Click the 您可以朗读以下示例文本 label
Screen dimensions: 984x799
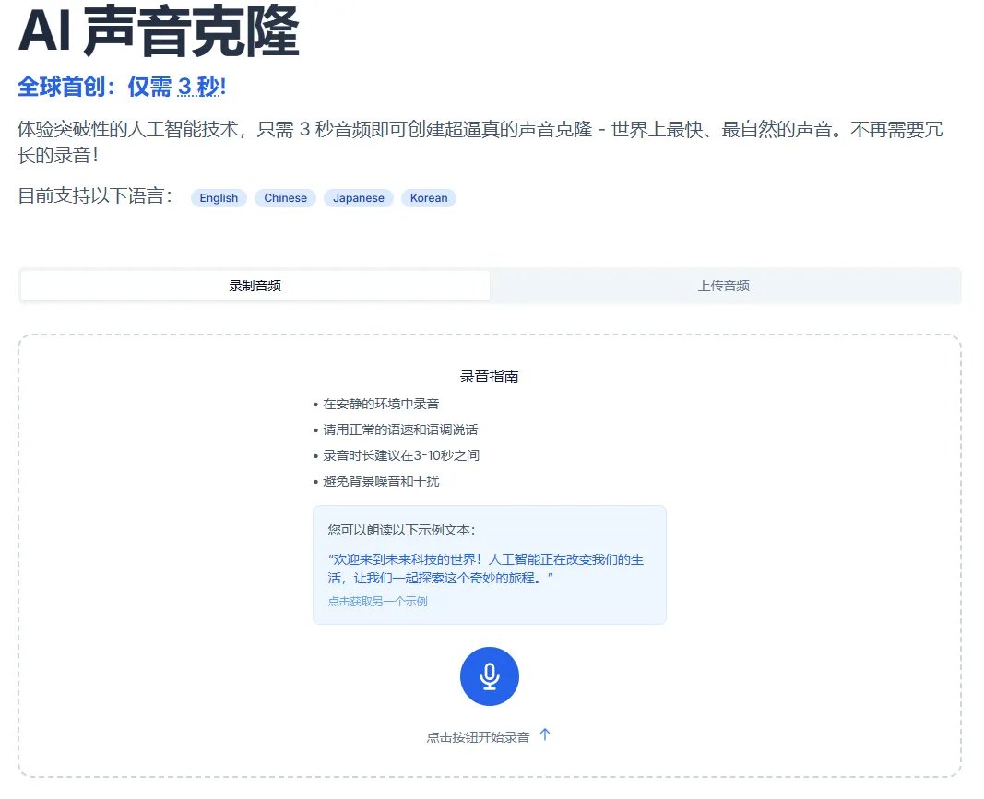coord(402,530)
